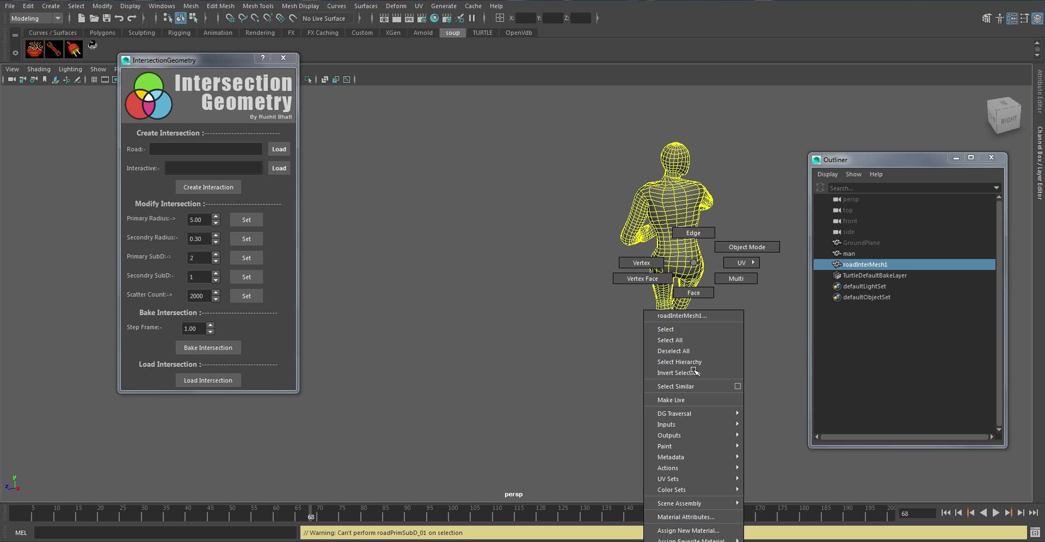1045x542 pixels.
Task: Open the Render Settings icon
Action: [422, 18]
